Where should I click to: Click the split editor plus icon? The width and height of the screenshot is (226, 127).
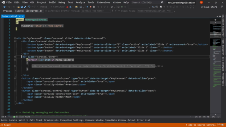[215, 20]
